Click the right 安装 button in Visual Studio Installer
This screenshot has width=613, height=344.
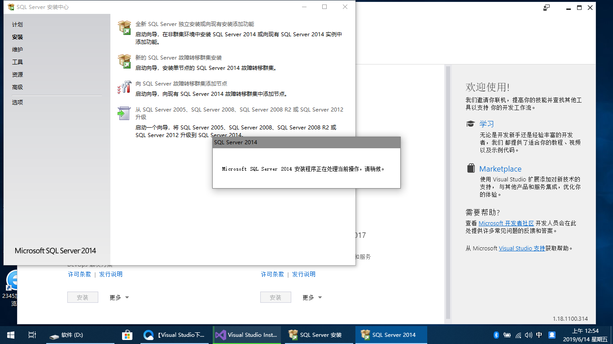276,297
